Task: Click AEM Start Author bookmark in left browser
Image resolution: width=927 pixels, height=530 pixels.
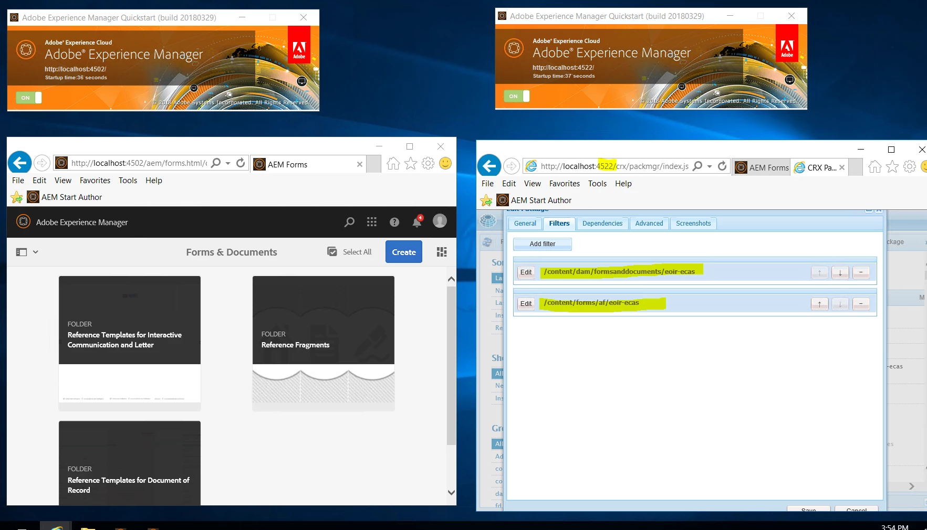Action: coord(65,197)
